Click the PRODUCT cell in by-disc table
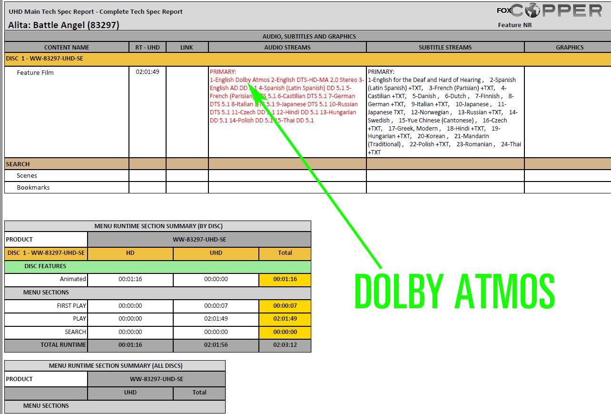 point(46,239)
